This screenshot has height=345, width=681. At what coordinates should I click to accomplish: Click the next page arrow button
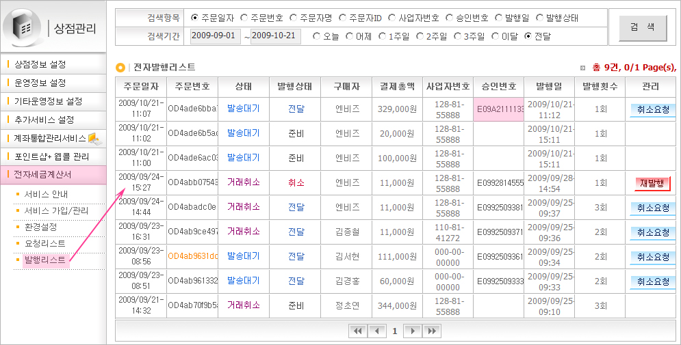coord(412,331)
